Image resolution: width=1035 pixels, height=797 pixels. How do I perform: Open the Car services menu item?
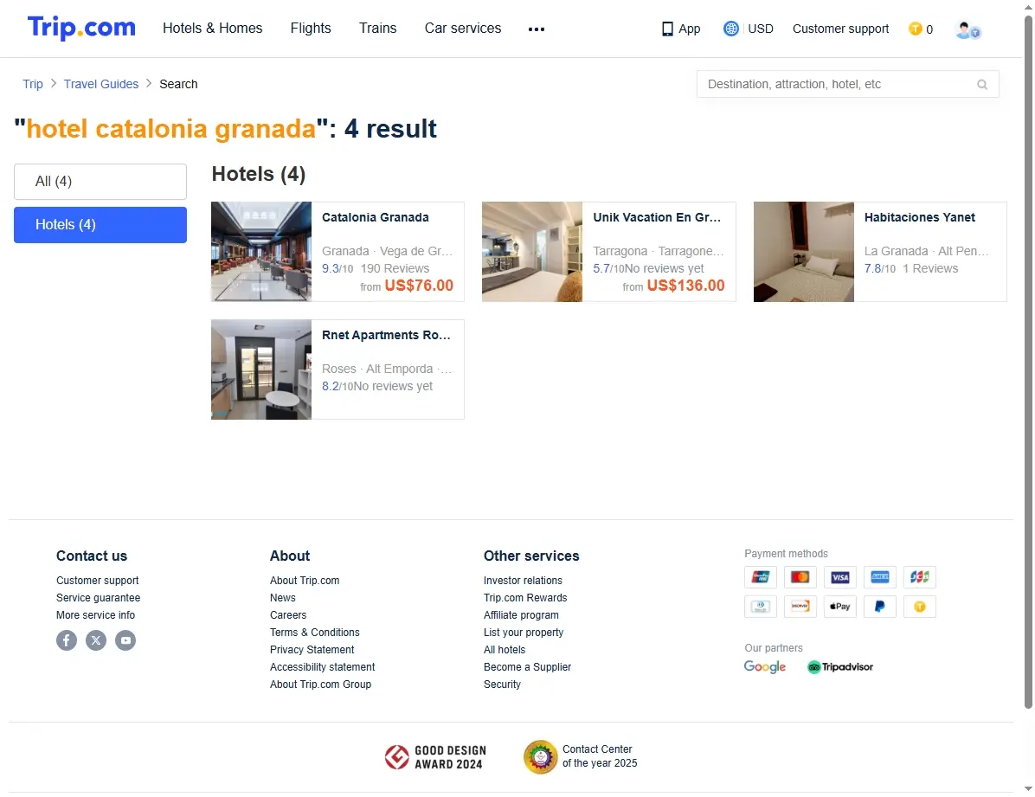click(x=463, y=29)
